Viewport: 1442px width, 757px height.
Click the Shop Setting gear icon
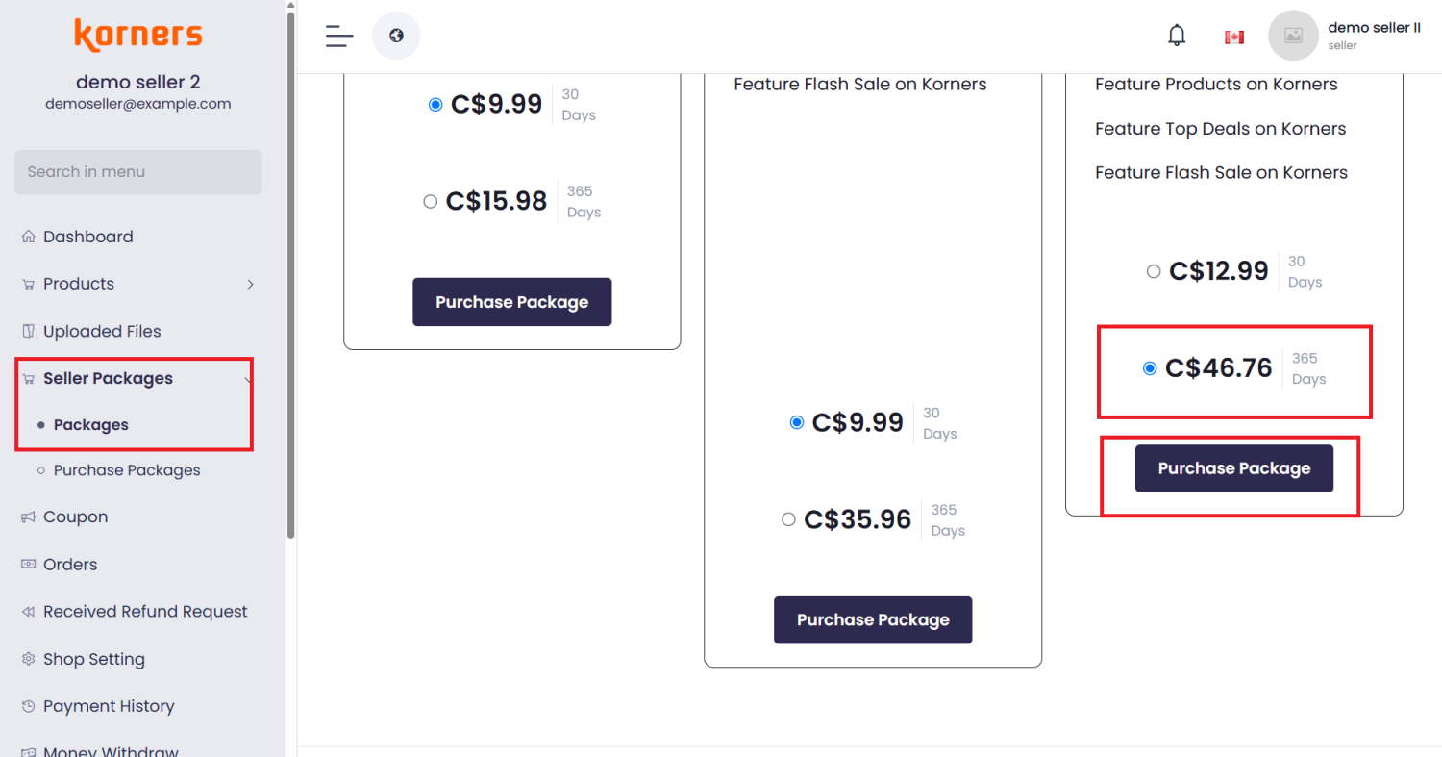click(28, 659)
